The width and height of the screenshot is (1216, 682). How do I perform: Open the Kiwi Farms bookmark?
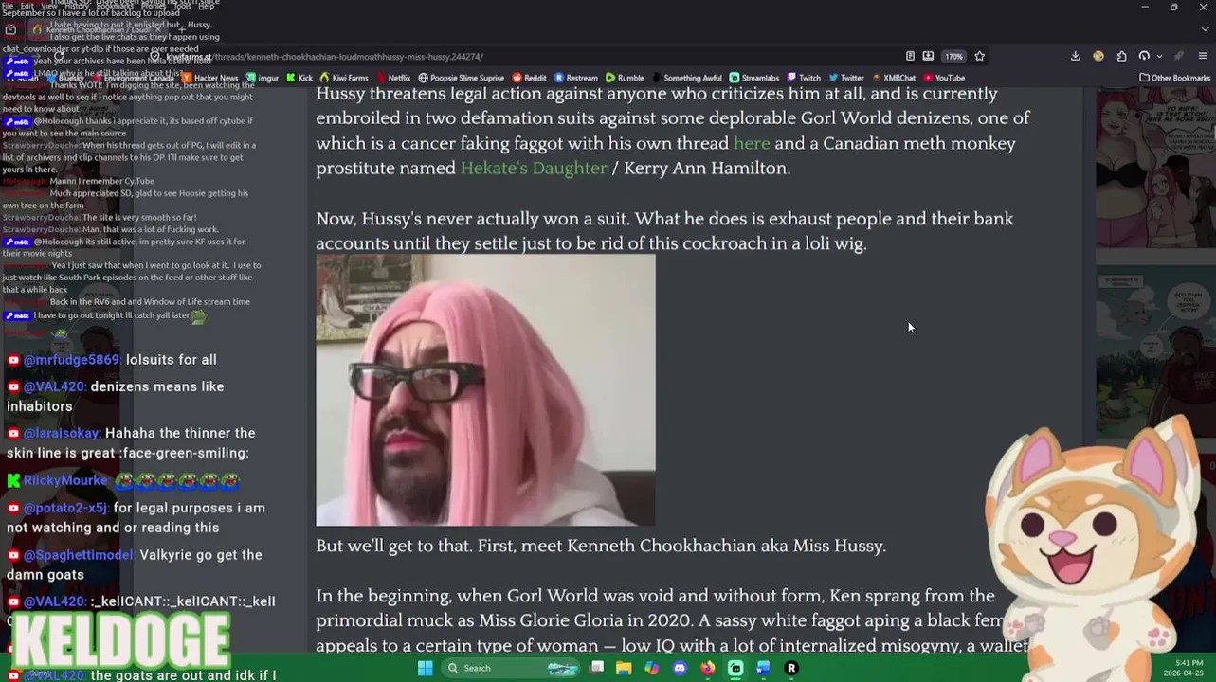[x=343, y=78]
